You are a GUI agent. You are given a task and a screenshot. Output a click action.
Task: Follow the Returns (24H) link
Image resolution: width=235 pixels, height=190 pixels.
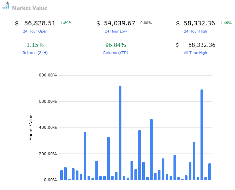[35, 53]
